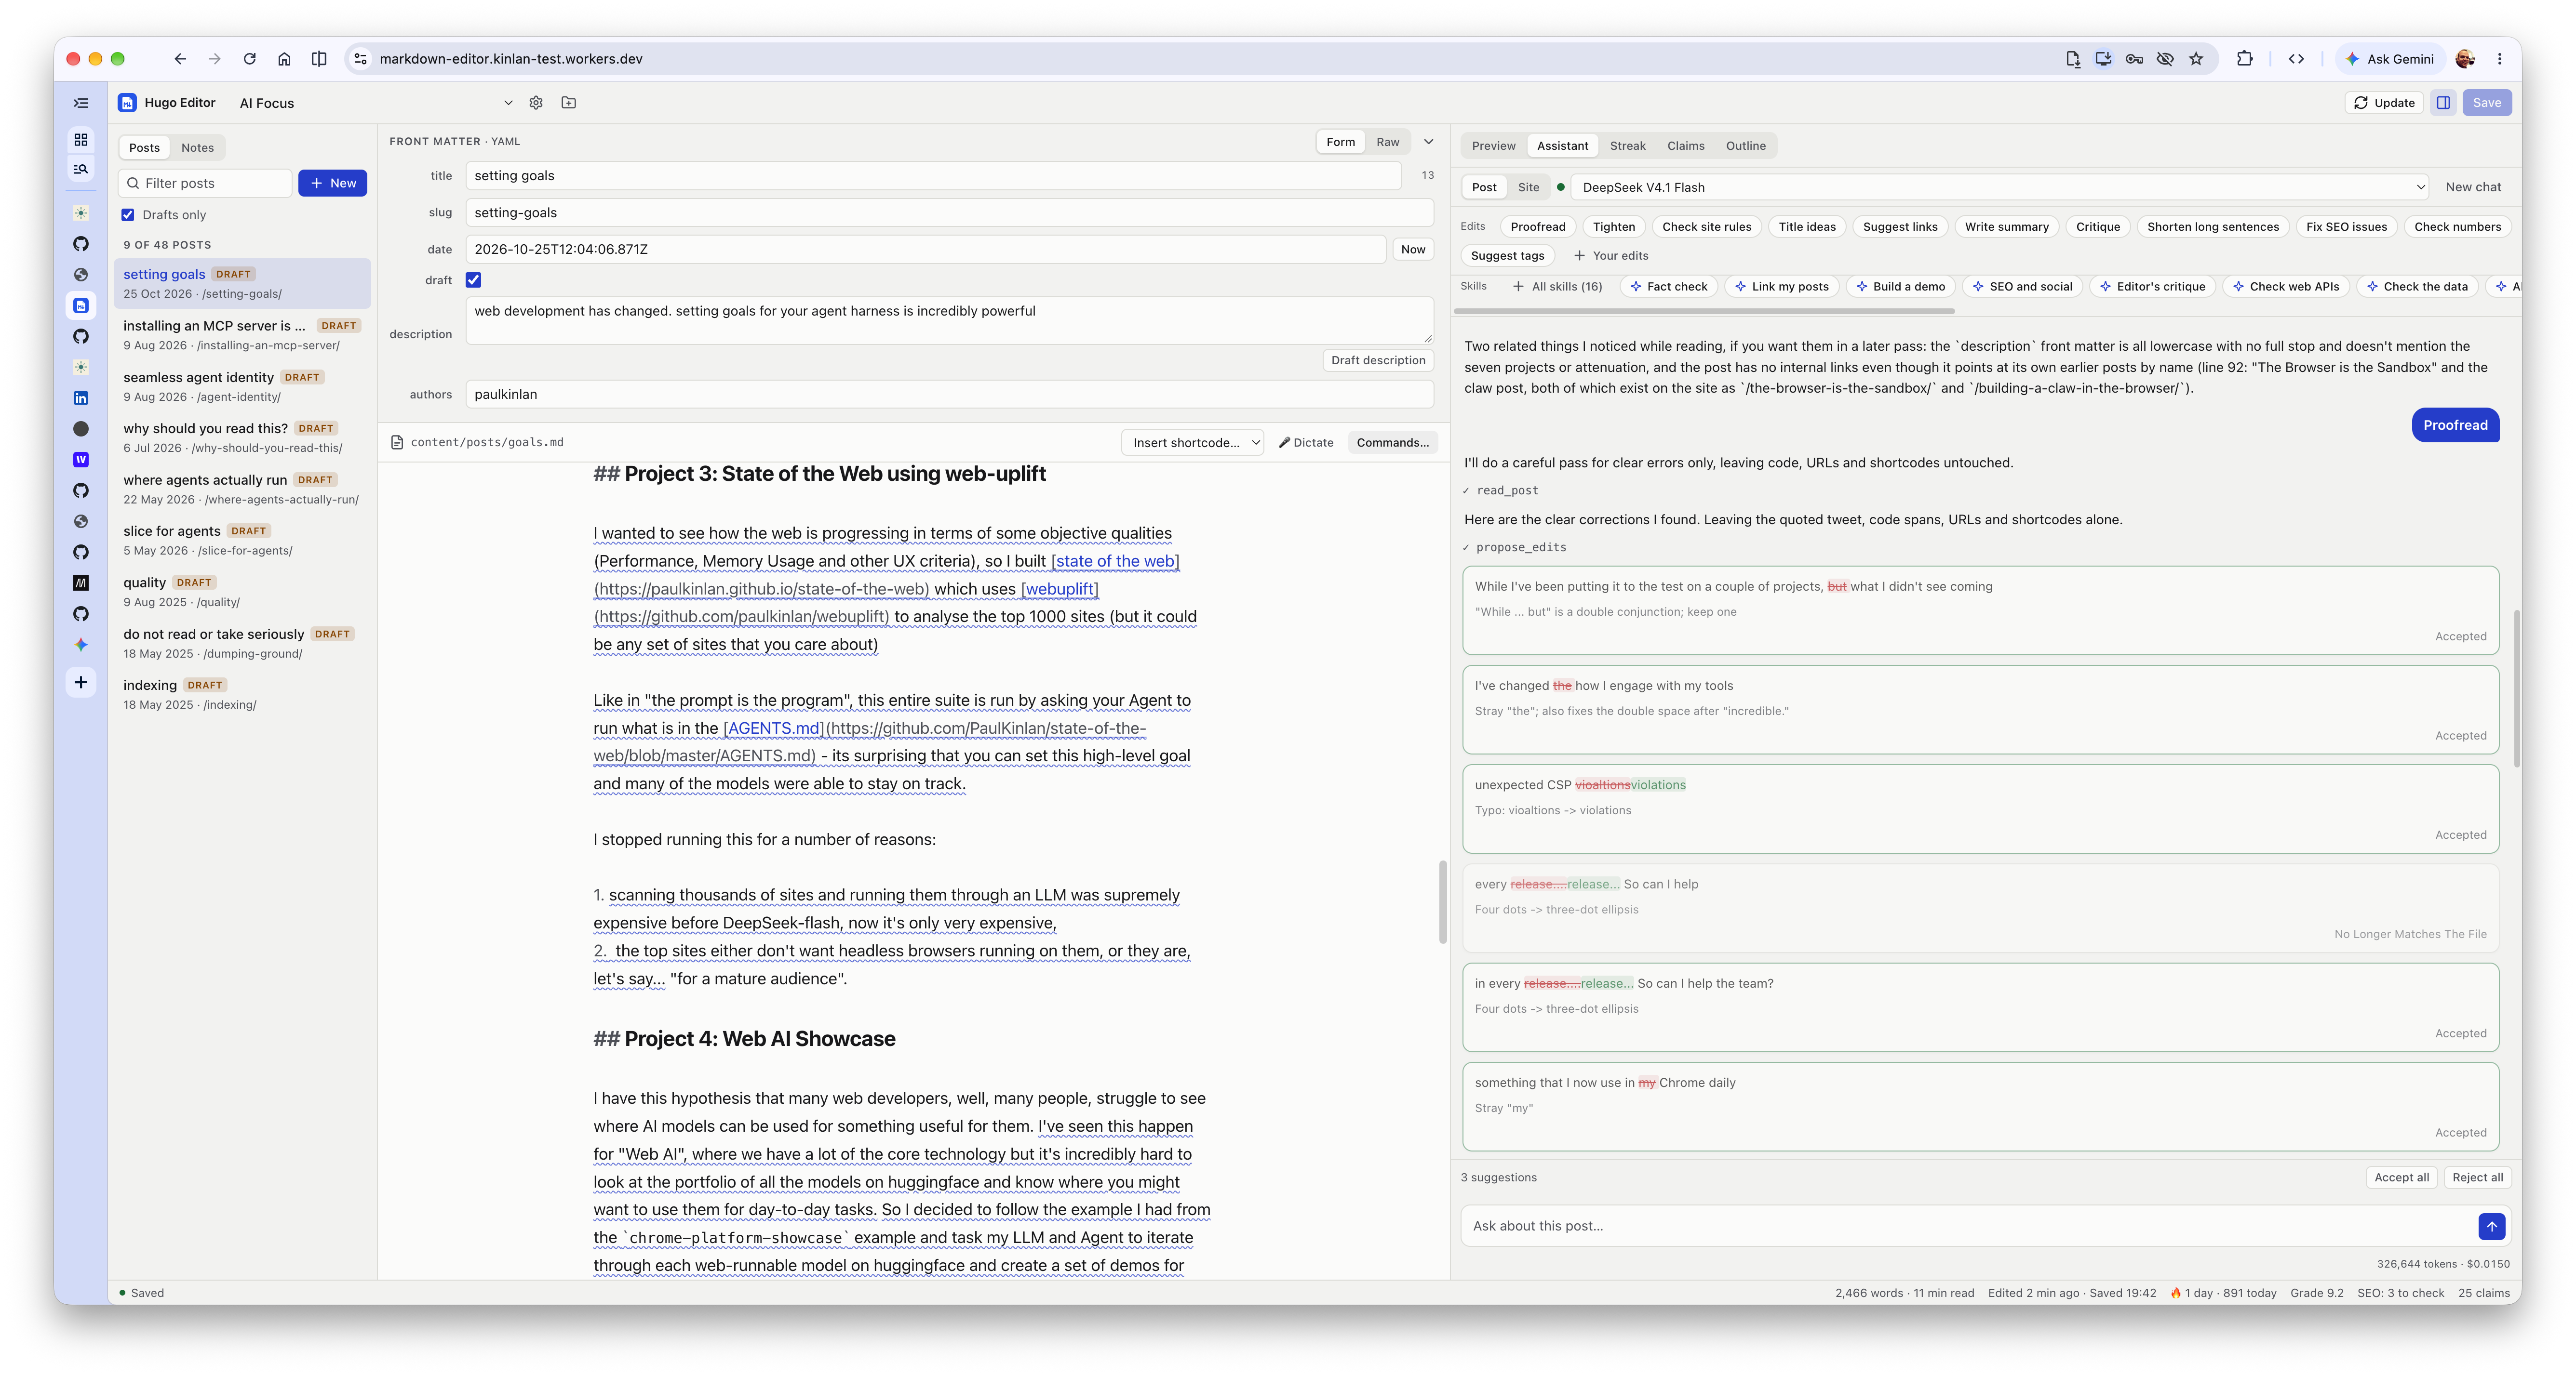Click the Tighten edit chip
The width and height of the screenshot is (2576, 1376).
pos(1613,227)
